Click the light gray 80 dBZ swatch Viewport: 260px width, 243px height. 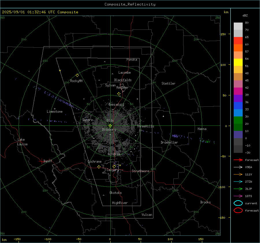238,26
